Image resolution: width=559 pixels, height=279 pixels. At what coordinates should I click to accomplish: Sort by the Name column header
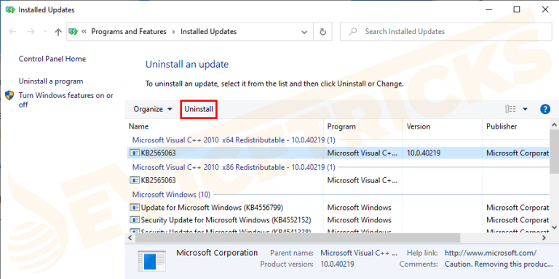[225, 126]
